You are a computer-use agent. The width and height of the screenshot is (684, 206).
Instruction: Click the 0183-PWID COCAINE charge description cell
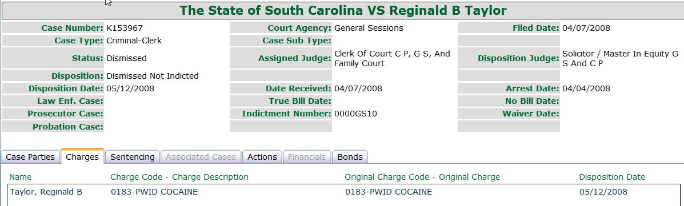[x=154, y=192]
